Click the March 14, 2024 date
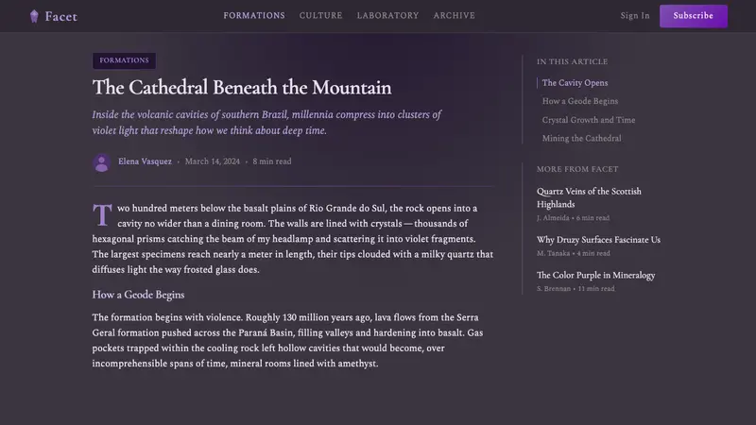The width and height of the screenshot is (756, 425). (x=212, y=161)
